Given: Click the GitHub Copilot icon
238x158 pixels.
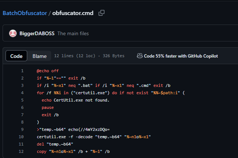Looking at the screenshot, I should [140, 56].
